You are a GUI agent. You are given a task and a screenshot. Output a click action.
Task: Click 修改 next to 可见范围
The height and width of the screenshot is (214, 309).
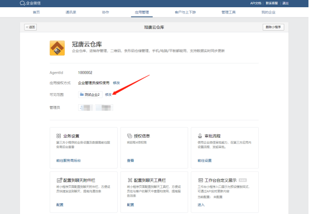108,95
